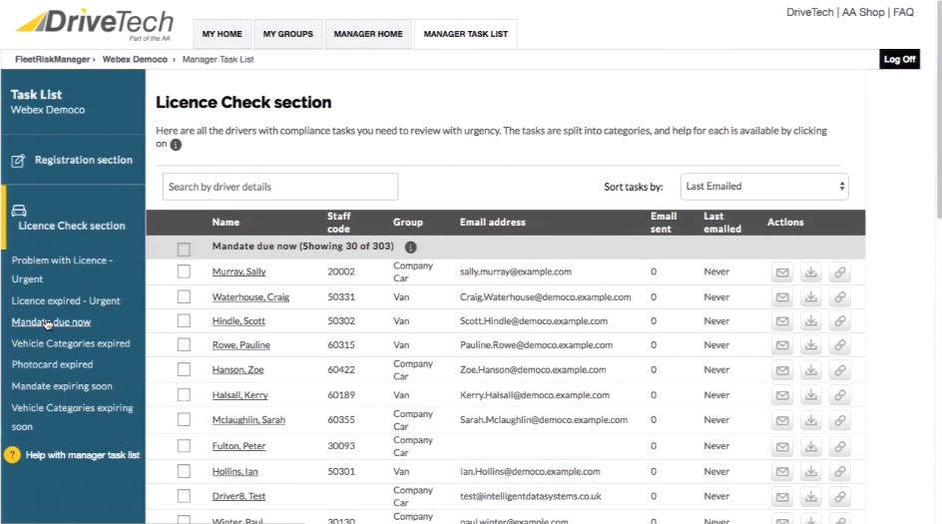
Task: Click the email icon for Rowe, Pauline
Action: coord(782,345)
